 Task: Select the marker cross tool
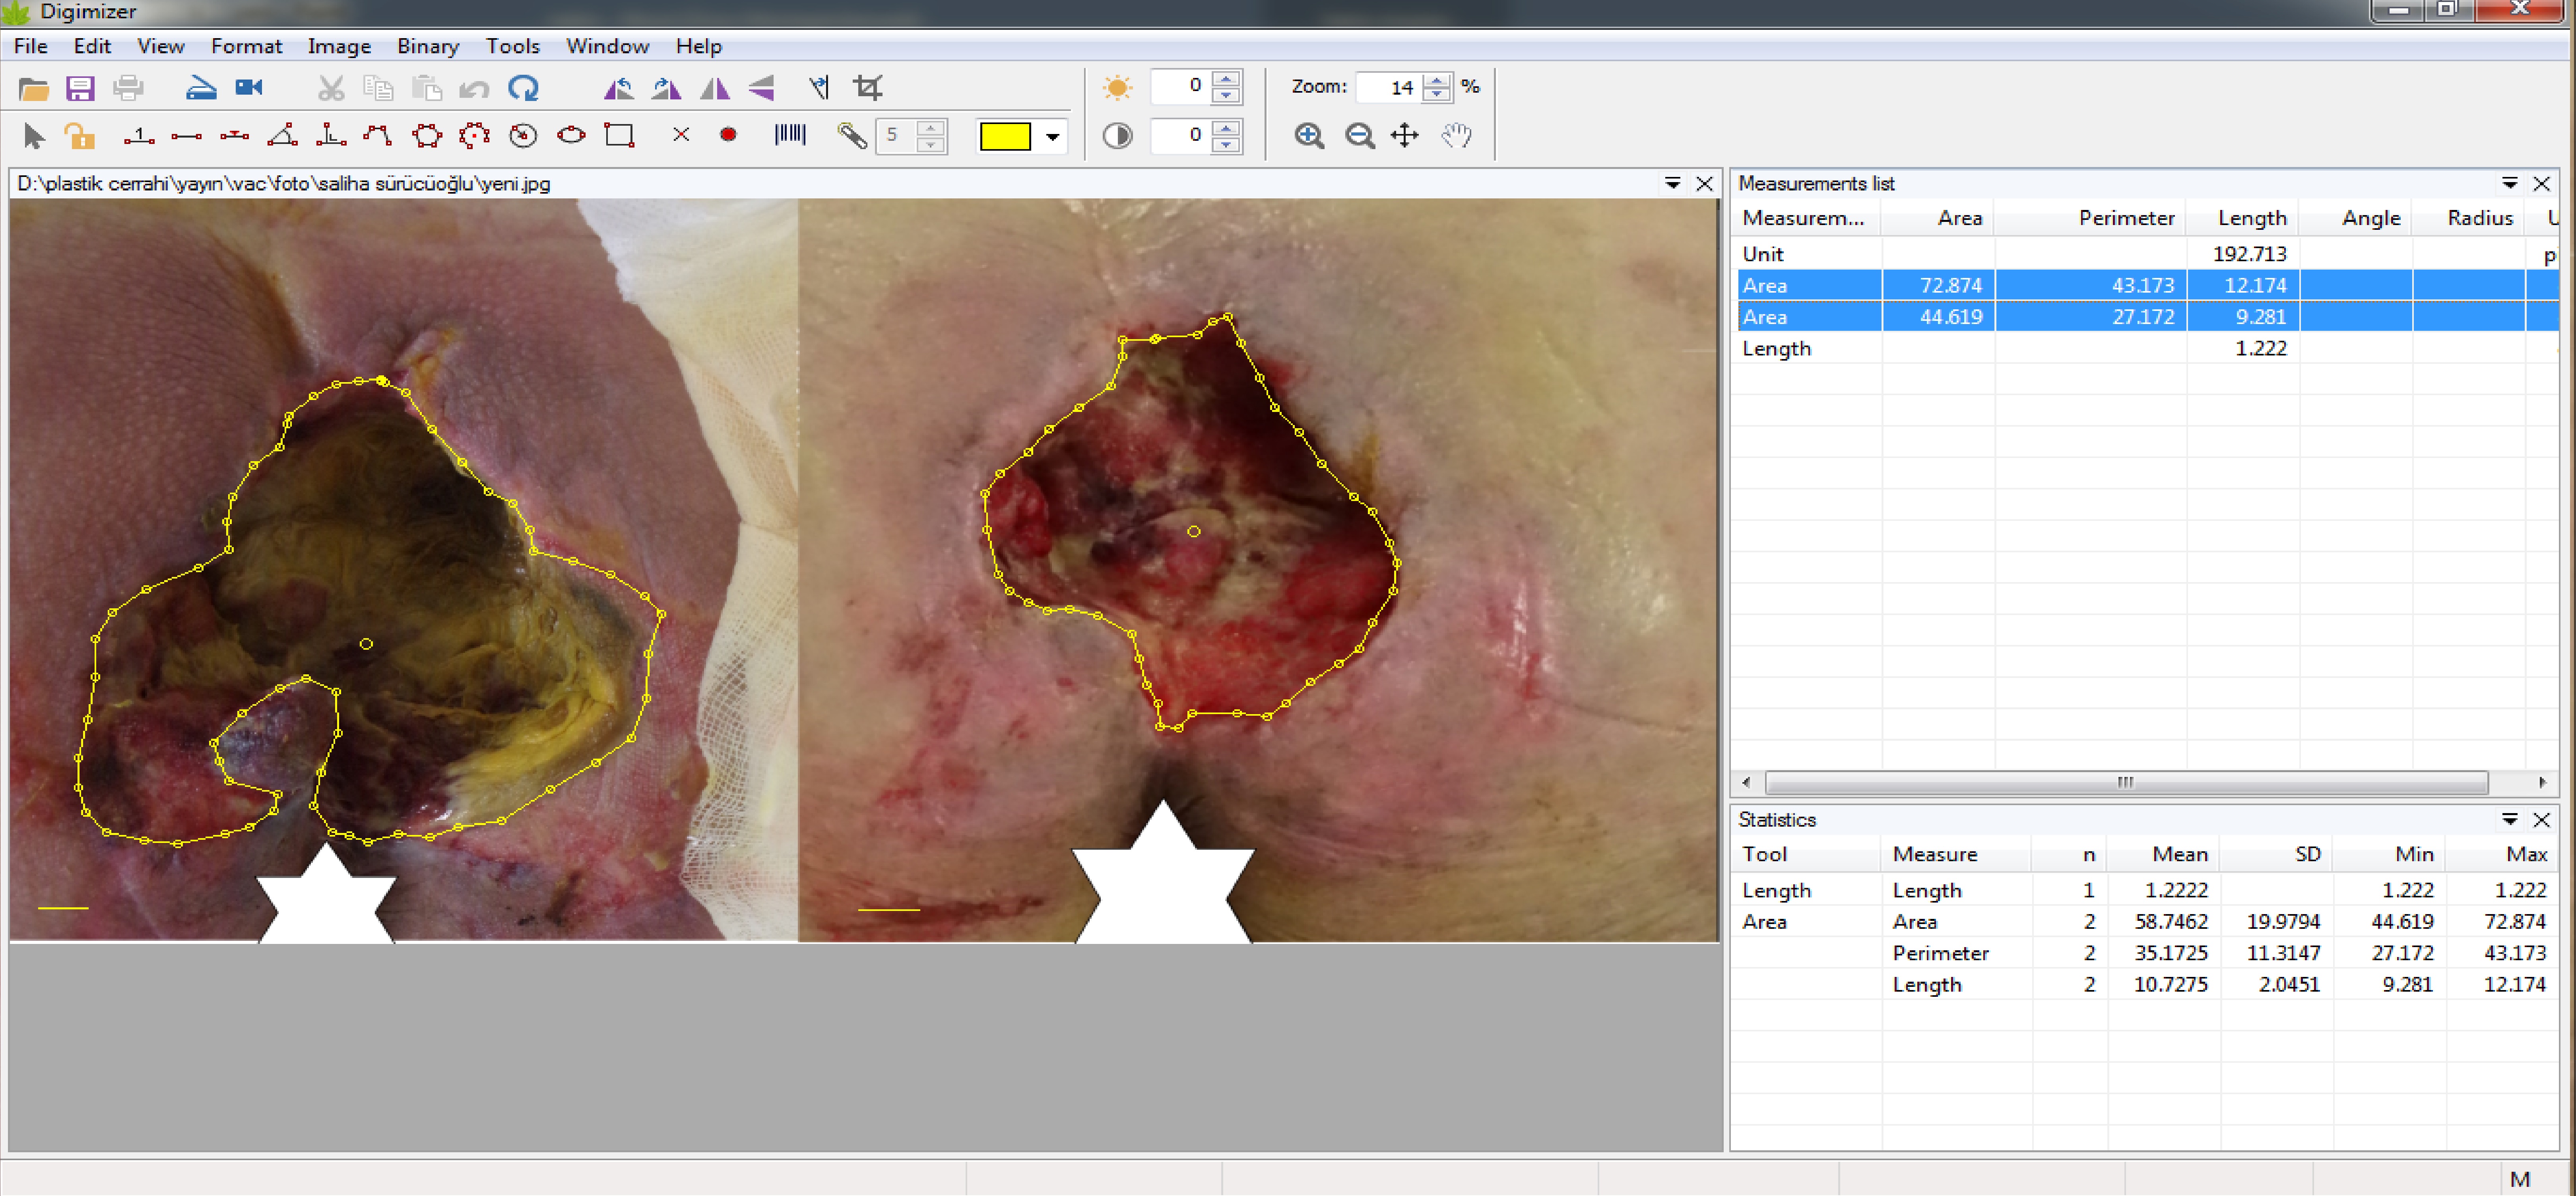coord(681,135)
